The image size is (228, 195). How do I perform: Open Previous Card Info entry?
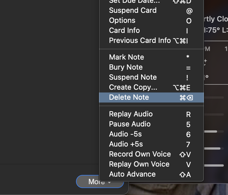(x=151, y=40)
